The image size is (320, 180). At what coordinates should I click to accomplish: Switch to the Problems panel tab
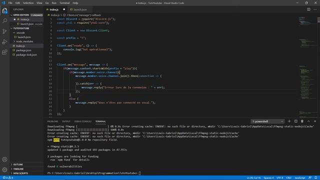pyautogui.click(x=52, y=121)
